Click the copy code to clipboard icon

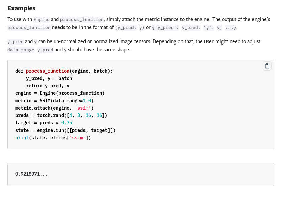pos(267,66)
